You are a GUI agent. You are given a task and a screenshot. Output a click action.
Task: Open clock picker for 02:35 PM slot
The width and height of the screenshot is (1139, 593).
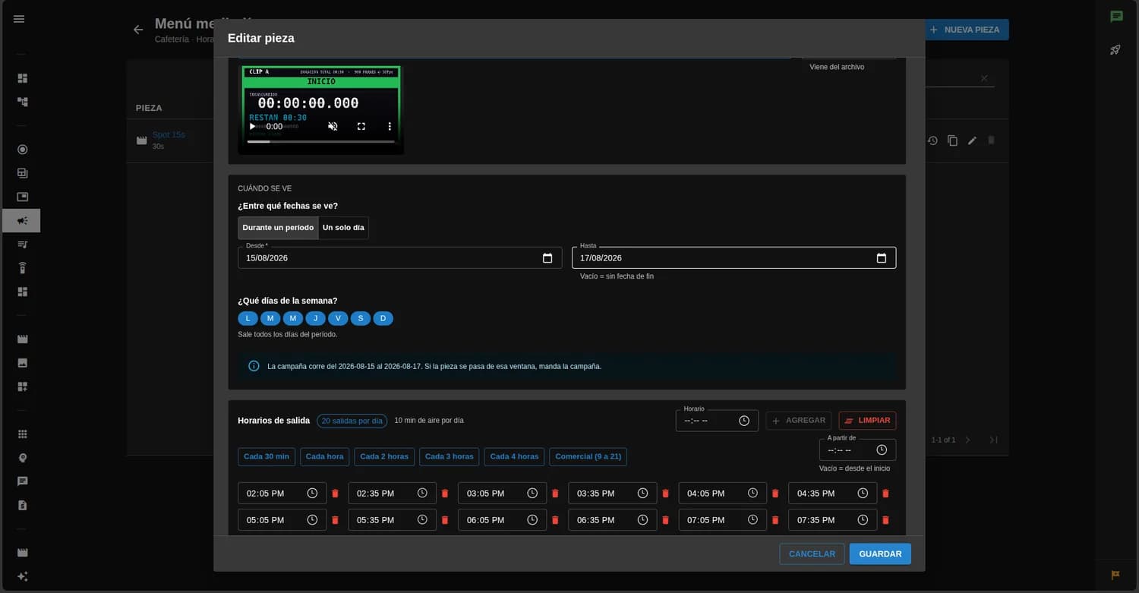tap(422, 494)
